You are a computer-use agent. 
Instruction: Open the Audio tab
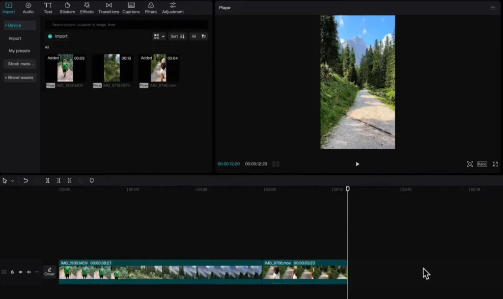28,8
